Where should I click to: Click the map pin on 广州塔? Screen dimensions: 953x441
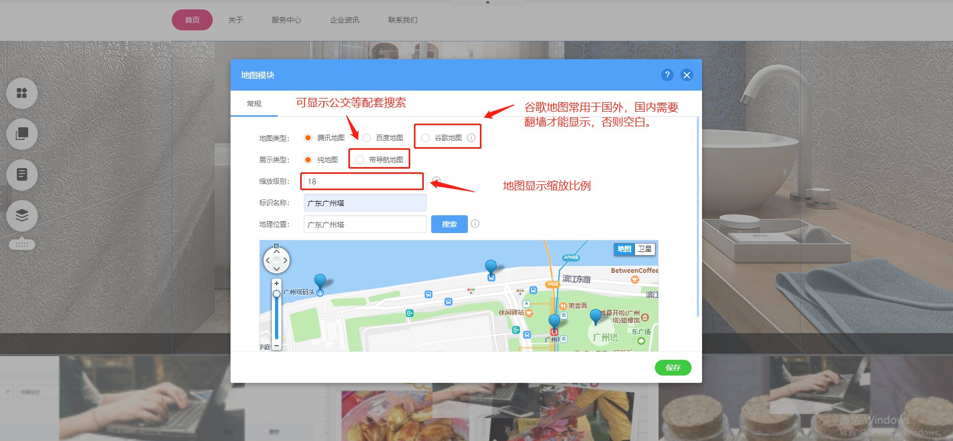coord(596,316)
